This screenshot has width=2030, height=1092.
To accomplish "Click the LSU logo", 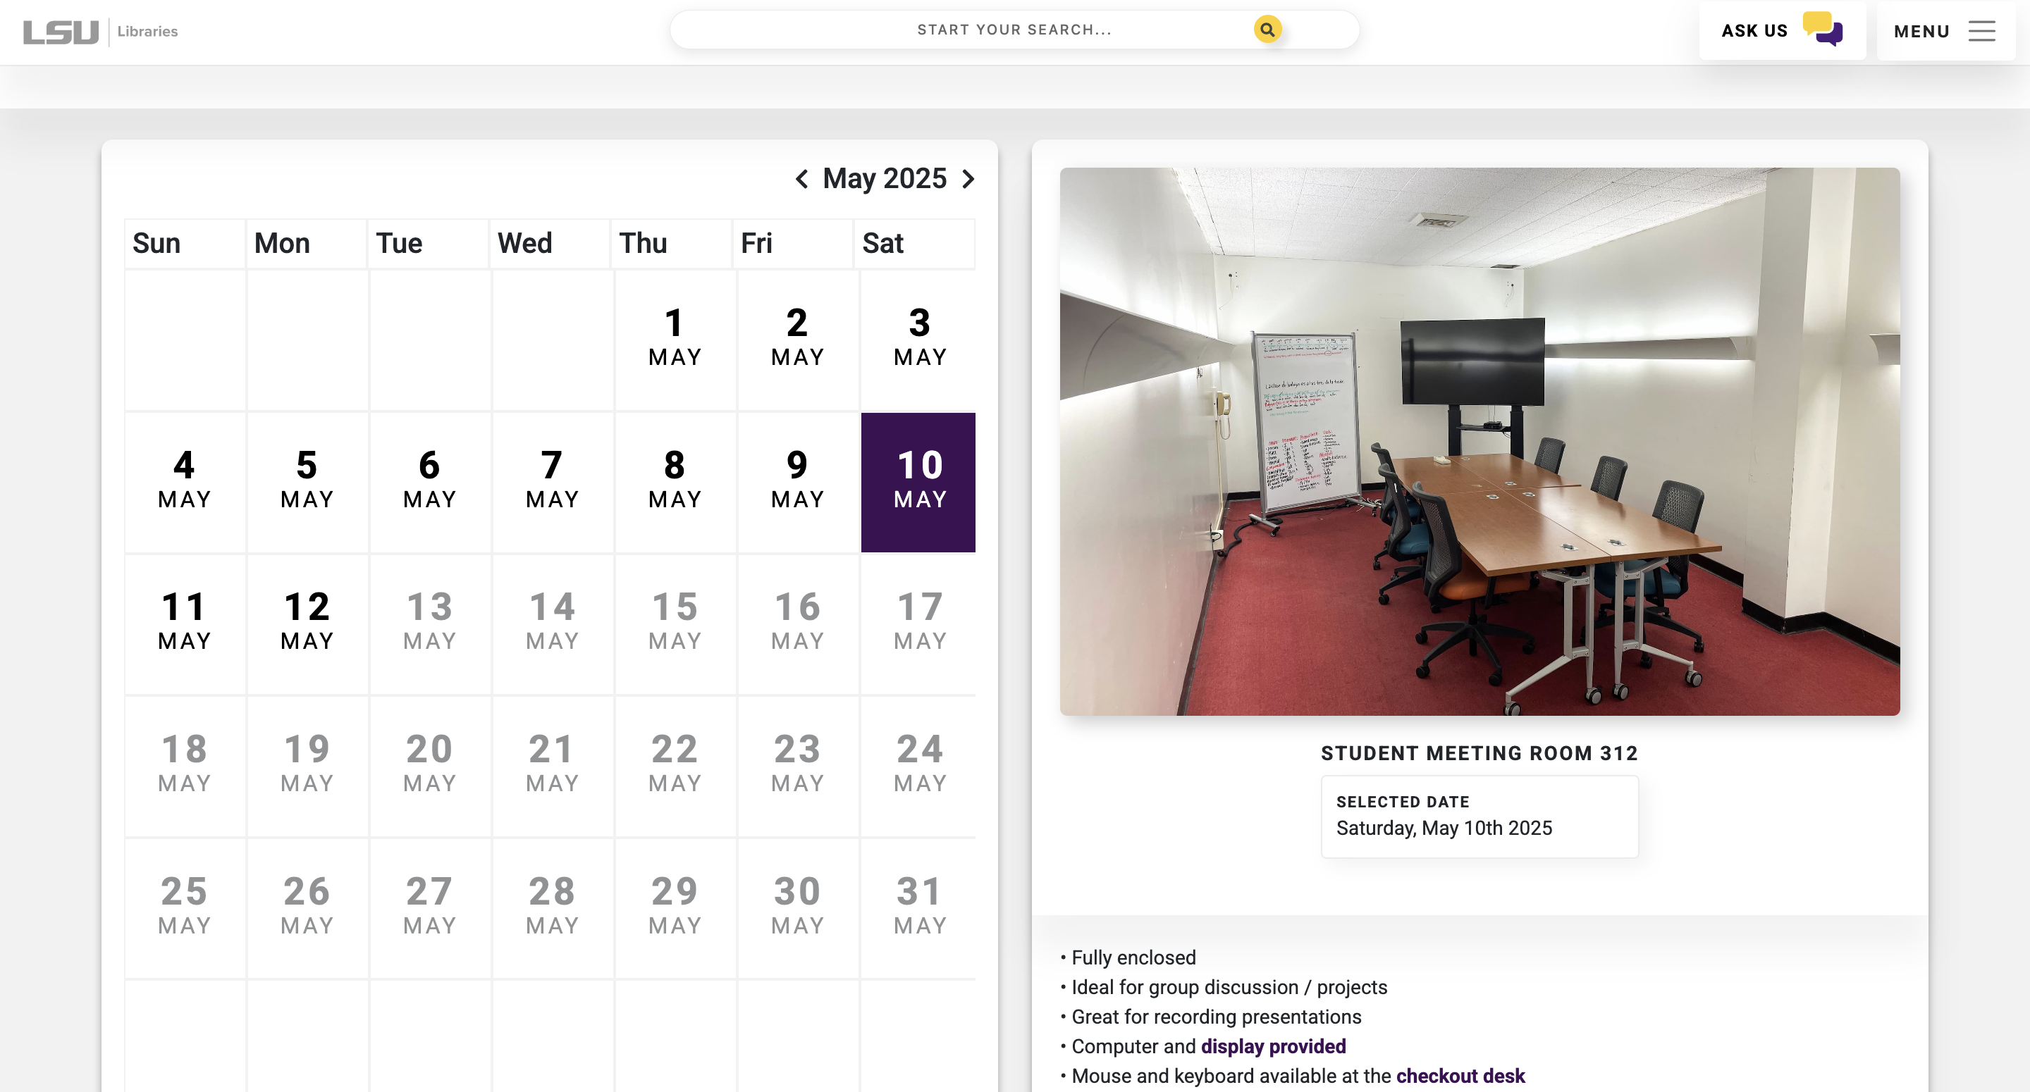I will [x=61, y=32].
